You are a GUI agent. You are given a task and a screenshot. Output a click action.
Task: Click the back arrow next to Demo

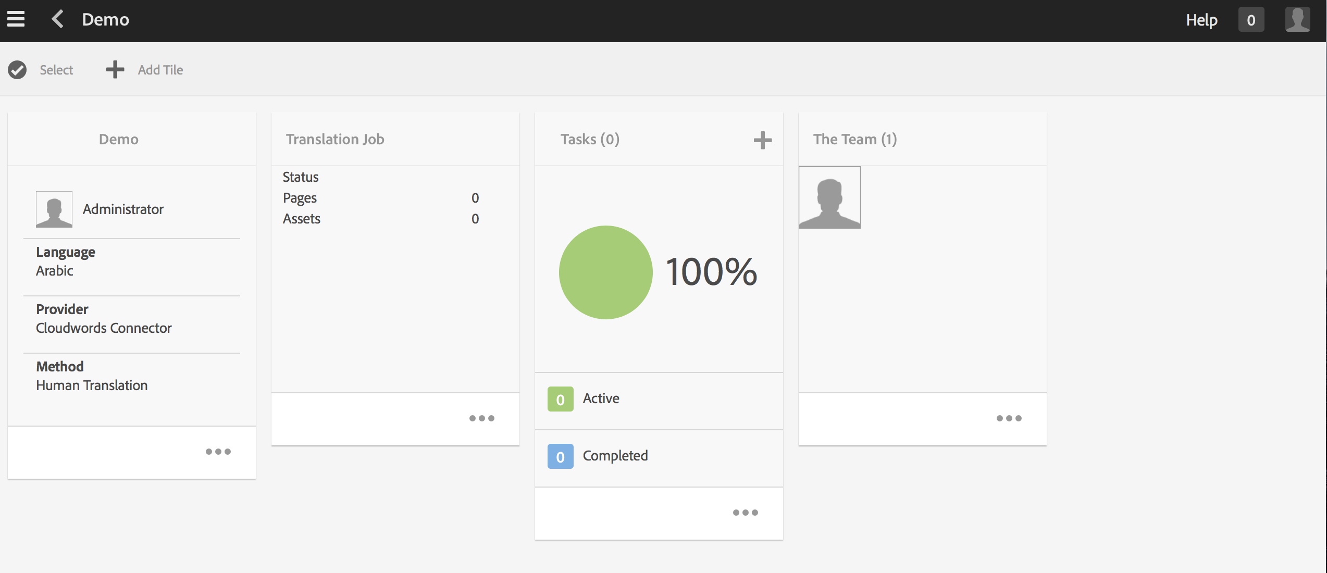click(x=58, y=19)
